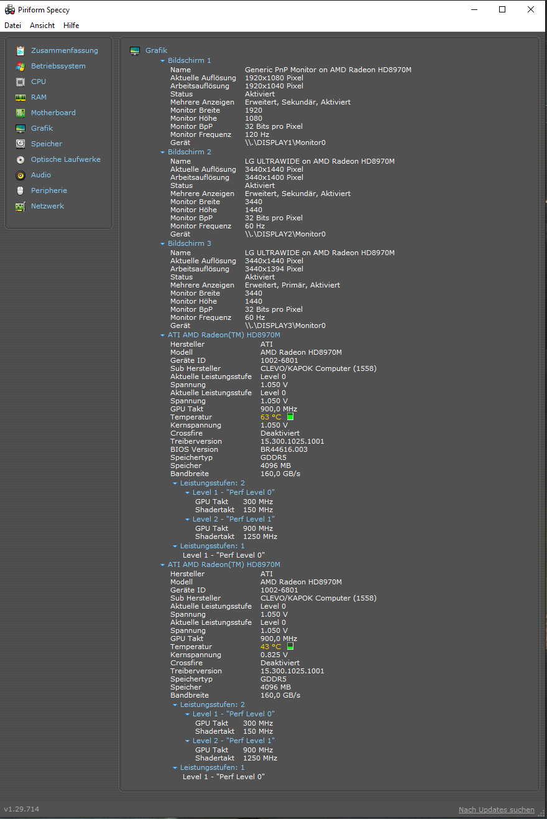The width and height of the screenshot is (547, 819).
Task: Click the Erweitert, Primär, Aktiviert value
Action: [293, 285]
